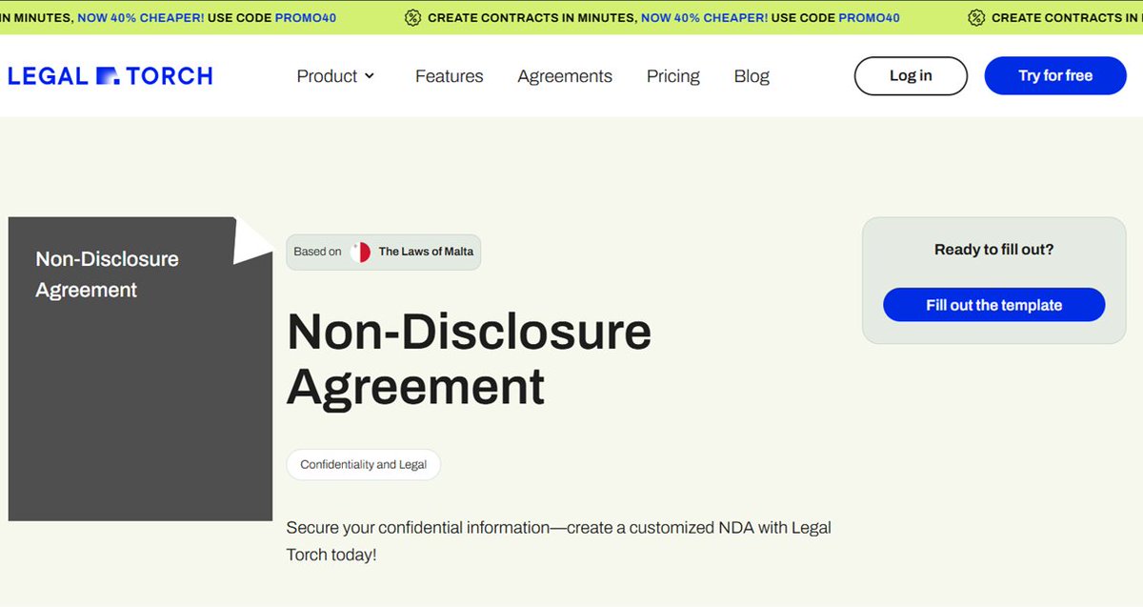Expand the Product menu chevron
This screenshot has height=607, width=1143.
click(370, 76)
